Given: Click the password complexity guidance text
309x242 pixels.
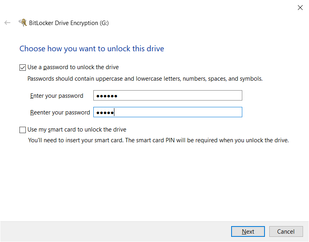Looking at the screenshot, I should 145,79.
